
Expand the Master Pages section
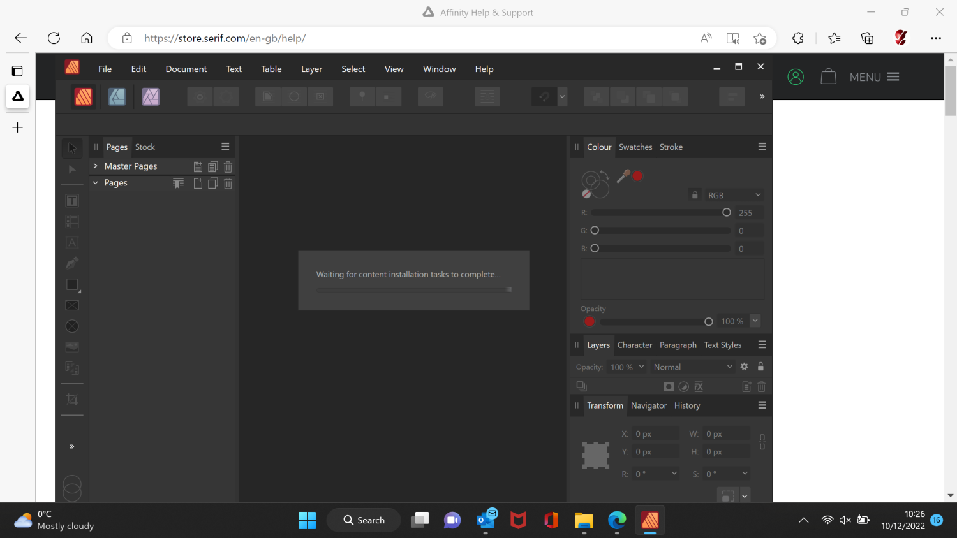[96, 166]
